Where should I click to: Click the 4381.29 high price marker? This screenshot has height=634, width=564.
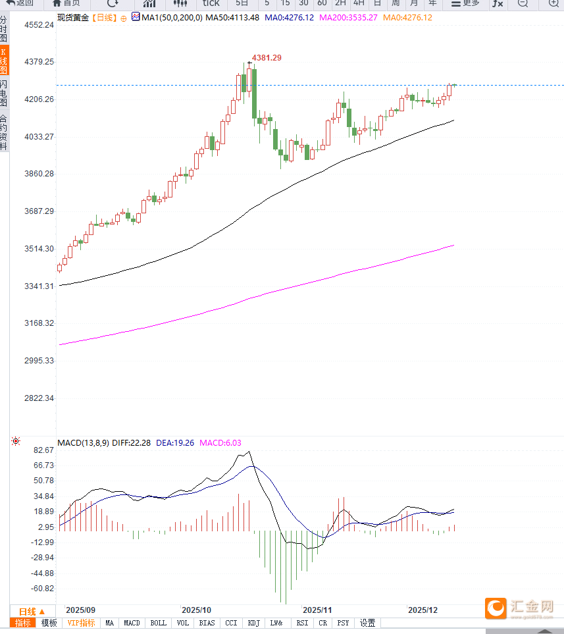pos(267,58)
